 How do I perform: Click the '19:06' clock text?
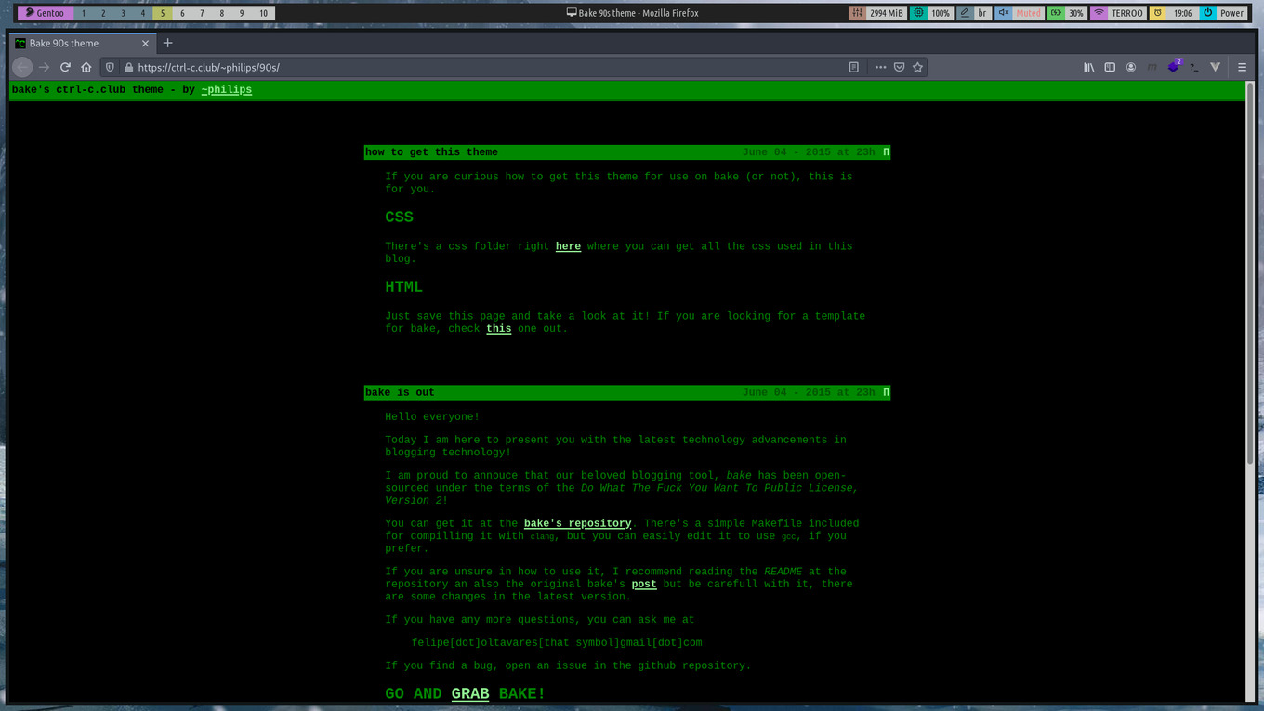[1182, 13]
